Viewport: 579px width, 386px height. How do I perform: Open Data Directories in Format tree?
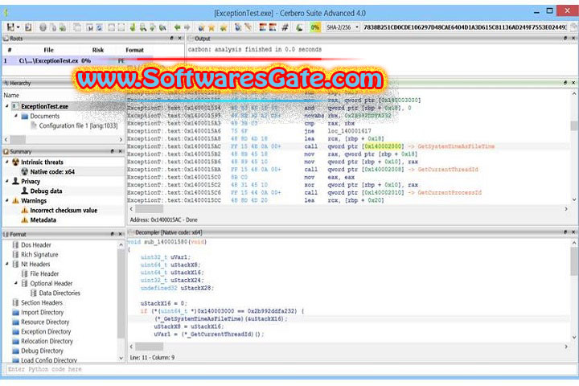[x=60, y=293]
